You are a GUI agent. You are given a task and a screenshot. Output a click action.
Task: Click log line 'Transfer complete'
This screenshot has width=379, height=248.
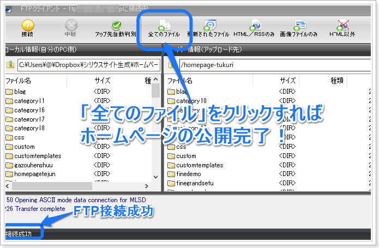35,209
